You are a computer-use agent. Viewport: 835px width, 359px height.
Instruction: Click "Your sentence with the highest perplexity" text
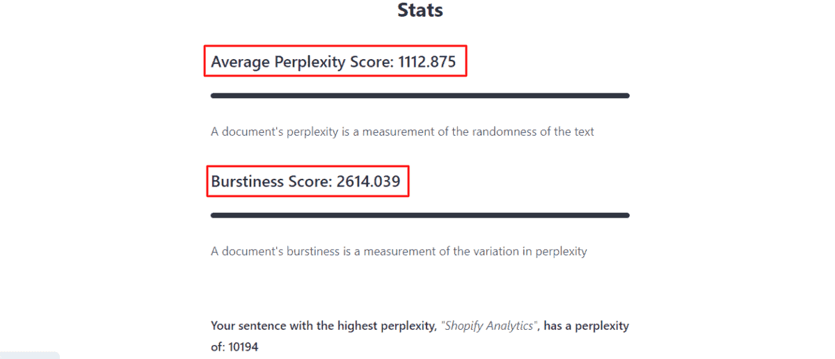pyautogui.click(x=323, y=326)
